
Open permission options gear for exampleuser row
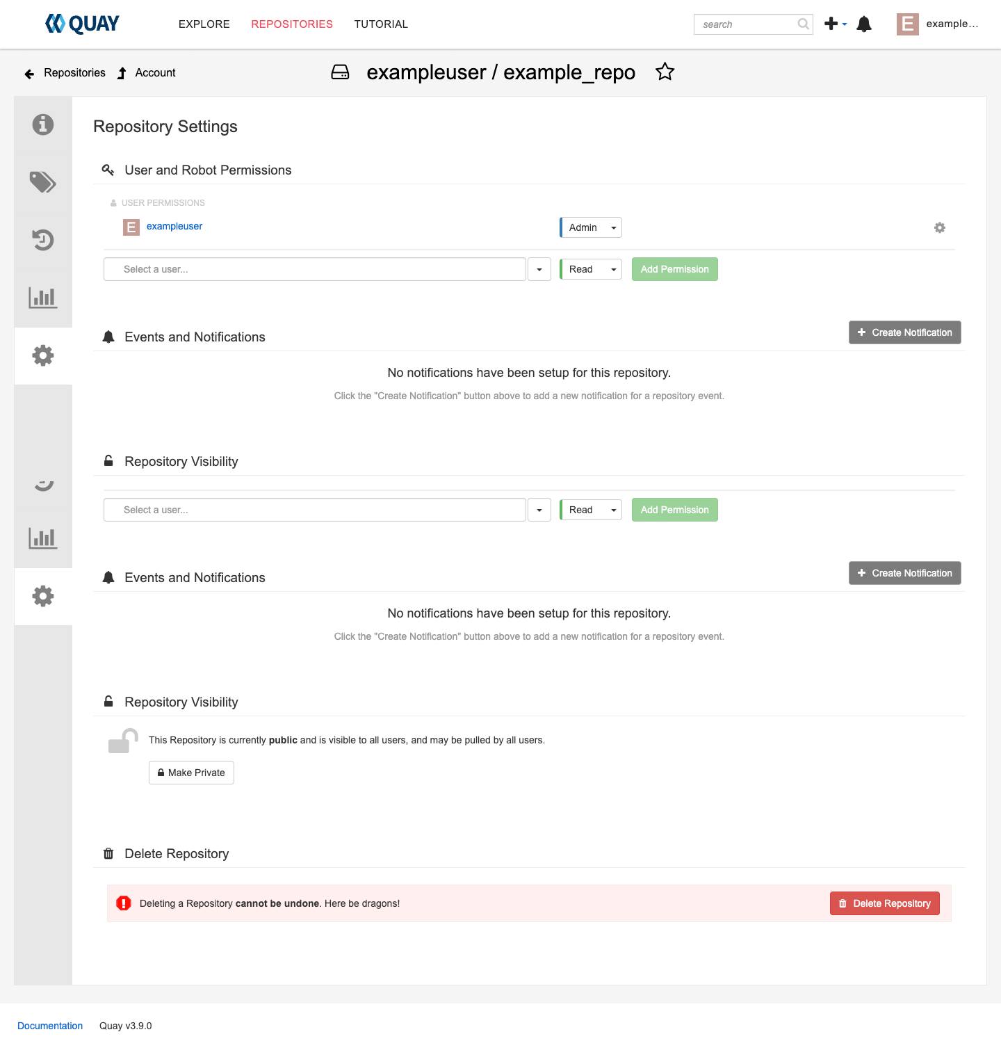pyautogui.click(x=940, y=227)
